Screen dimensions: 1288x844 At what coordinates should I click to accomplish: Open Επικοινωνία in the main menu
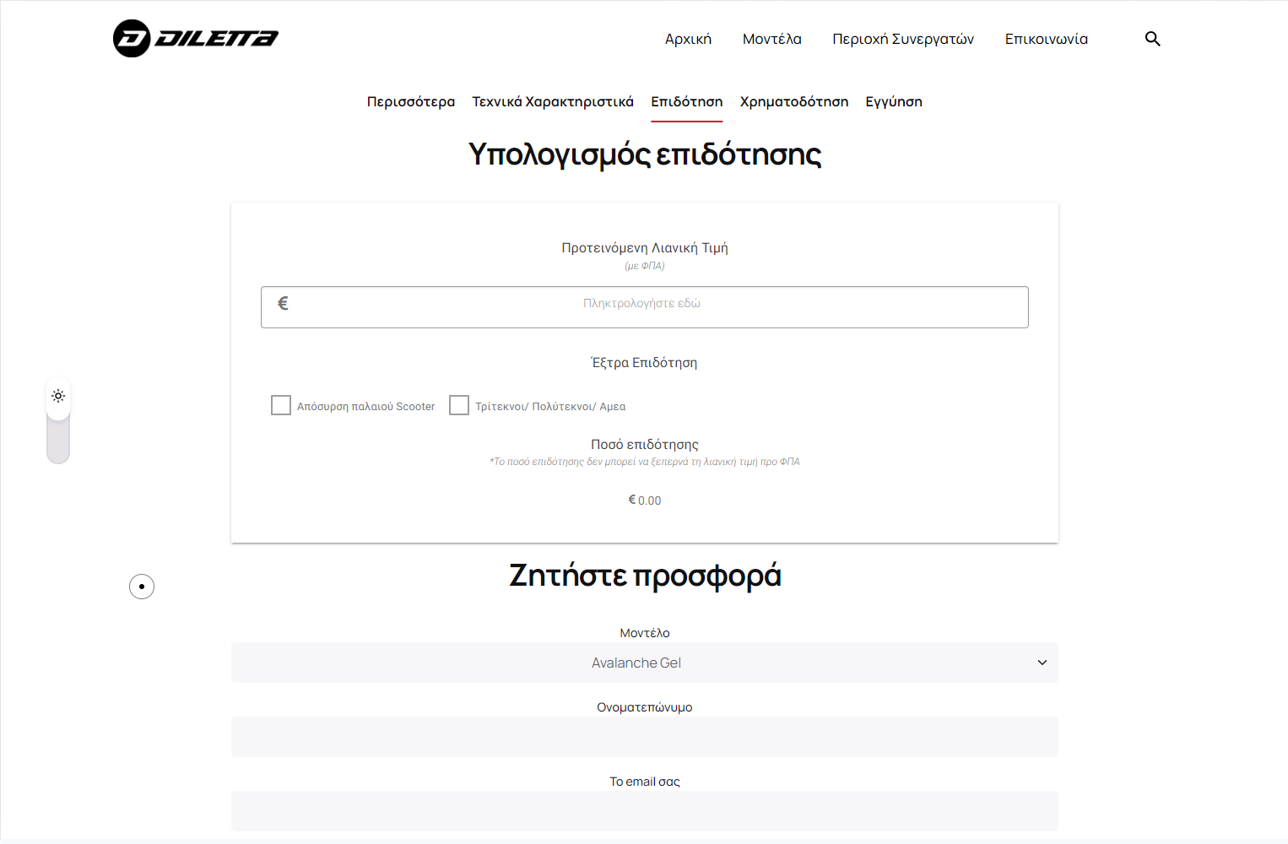tap(1047, 39)
